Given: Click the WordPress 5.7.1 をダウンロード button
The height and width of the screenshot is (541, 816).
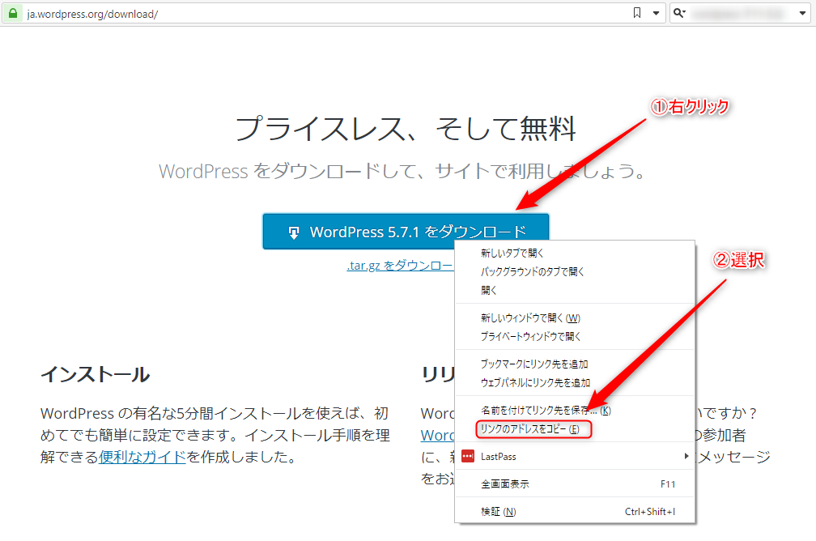Looking at the screenshot, I should (406, 232).
